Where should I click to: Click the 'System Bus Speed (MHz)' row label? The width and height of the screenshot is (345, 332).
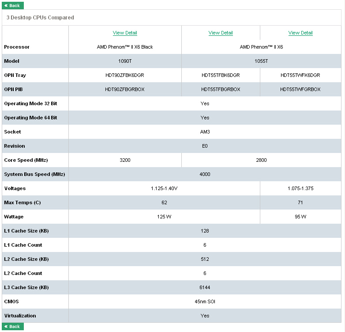(34, 174)
